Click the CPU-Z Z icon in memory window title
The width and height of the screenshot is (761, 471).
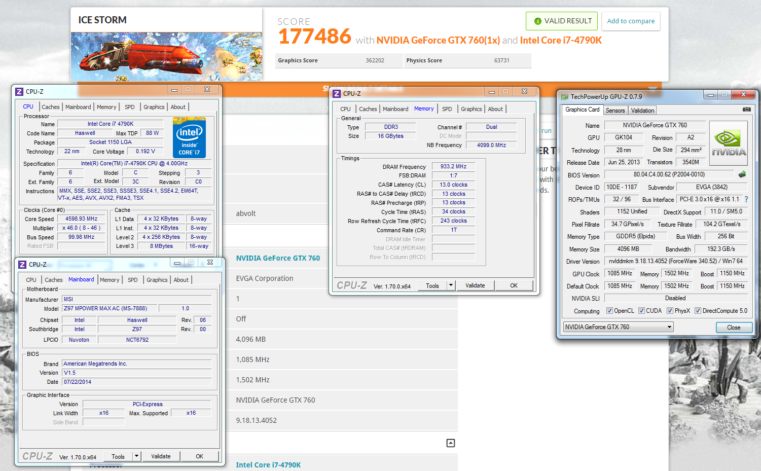point(337,94)
